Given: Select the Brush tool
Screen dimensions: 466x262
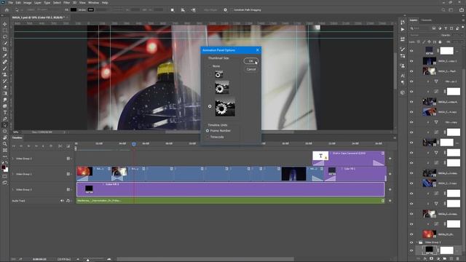Looking at the screenshot, I should [x=5, y=68].
